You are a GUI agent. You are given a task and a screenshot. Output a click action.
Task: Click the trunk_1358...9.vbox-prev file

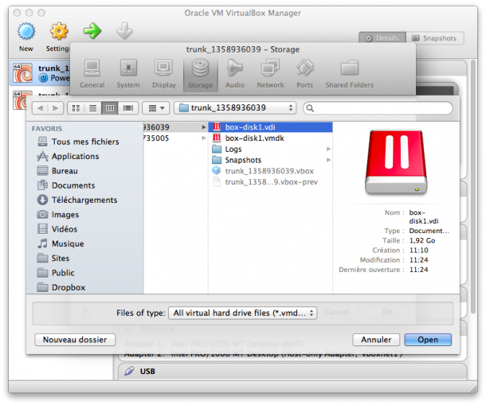click(x=271, y=181)
